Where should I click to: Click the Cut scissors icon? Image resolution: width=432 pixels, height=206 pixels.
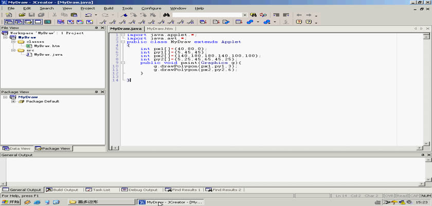click(55, 15)
